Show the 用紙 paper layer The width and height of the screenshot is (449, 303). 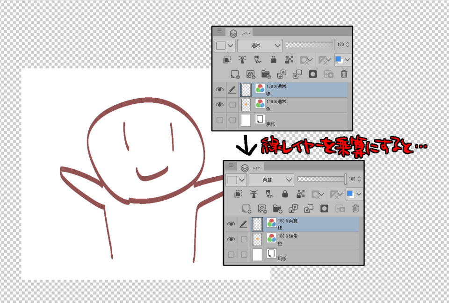[x=219, y=119]
